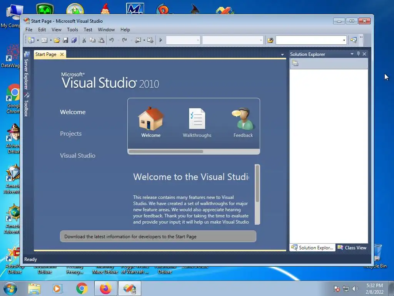Image resolution: width=394 pixels, height=296 pixels.
Task: Open Windows Media Player from the taskbar
Action: [57, 289]
